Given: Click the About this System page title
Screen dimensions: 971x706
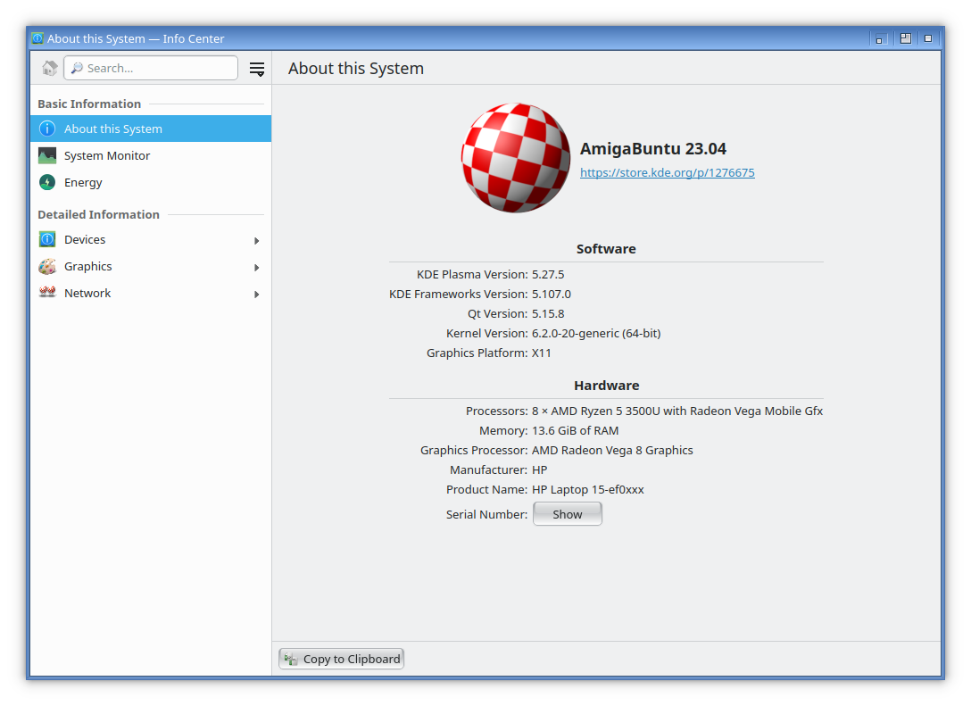Looking at the screenshot, I should pos(355,68).
